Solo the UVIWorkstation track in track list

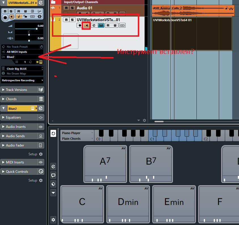pos(72,20)
